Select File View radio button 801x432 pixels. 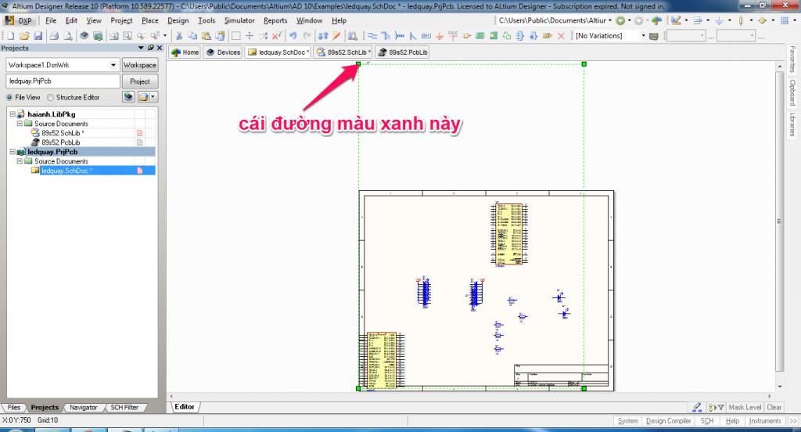point(9,97)
